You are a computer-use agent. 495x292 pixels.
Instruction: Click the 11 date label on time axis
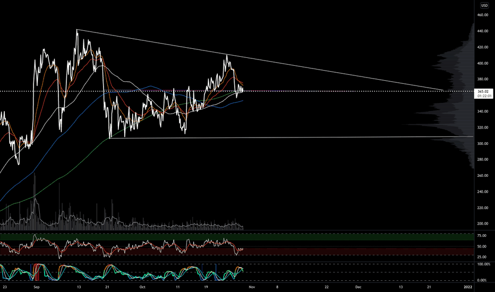pyautogui.click(x=178, y=287)
